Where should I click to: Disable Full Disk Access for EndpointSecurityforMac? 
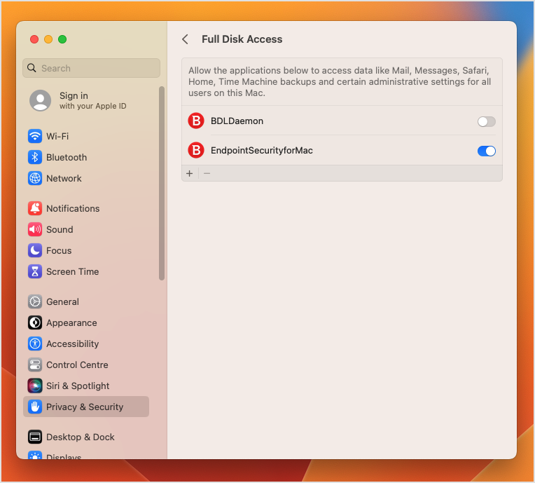486,151
